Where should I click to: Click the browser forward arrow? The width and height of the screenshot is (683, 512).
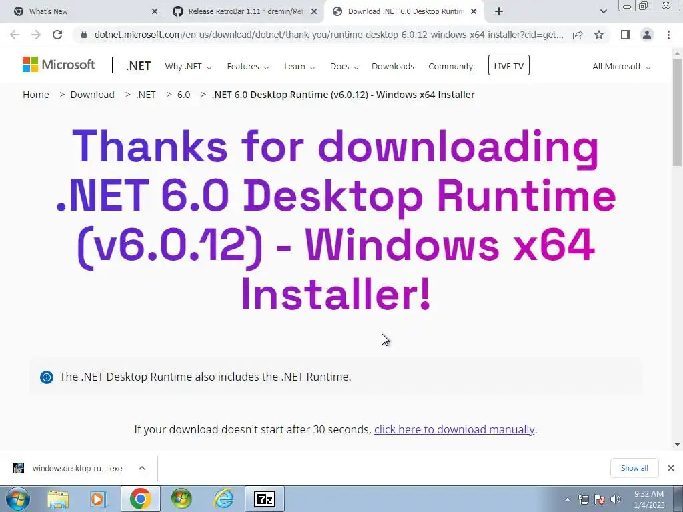tap(36, 35)
